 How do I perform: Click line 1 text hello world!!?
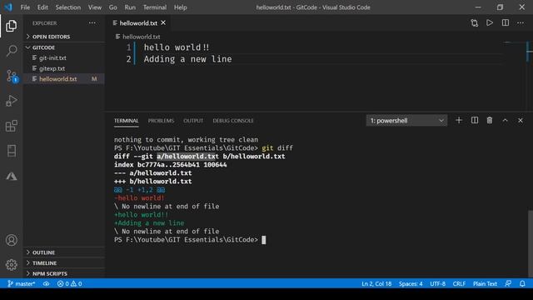(x=177, y=47)
